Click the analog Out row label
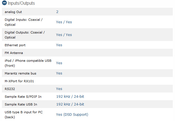The height and width of the screenshot is (121, 175). pos(13,12)
